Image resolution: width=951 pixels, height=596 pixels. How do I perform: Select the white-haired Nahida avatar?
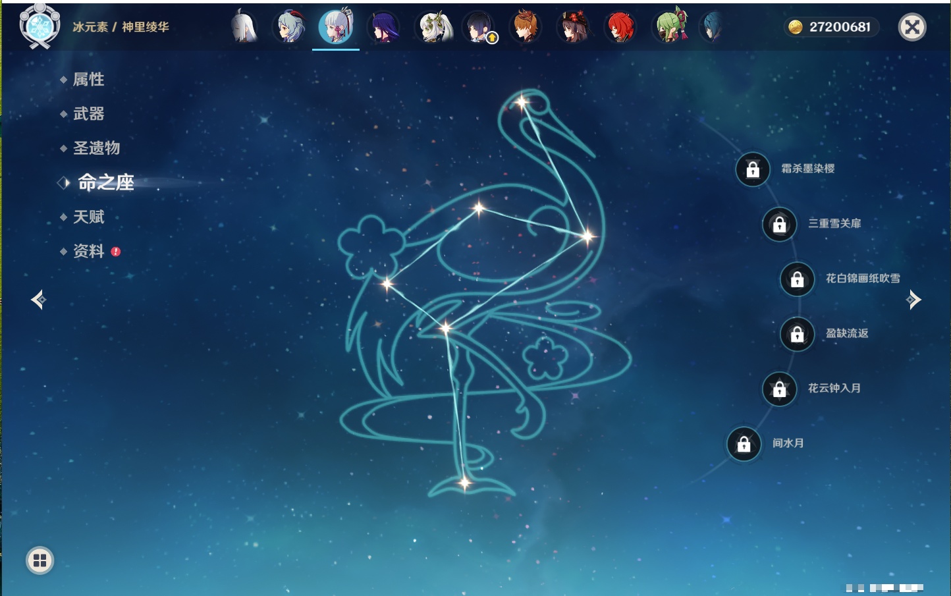coord(433,28)
